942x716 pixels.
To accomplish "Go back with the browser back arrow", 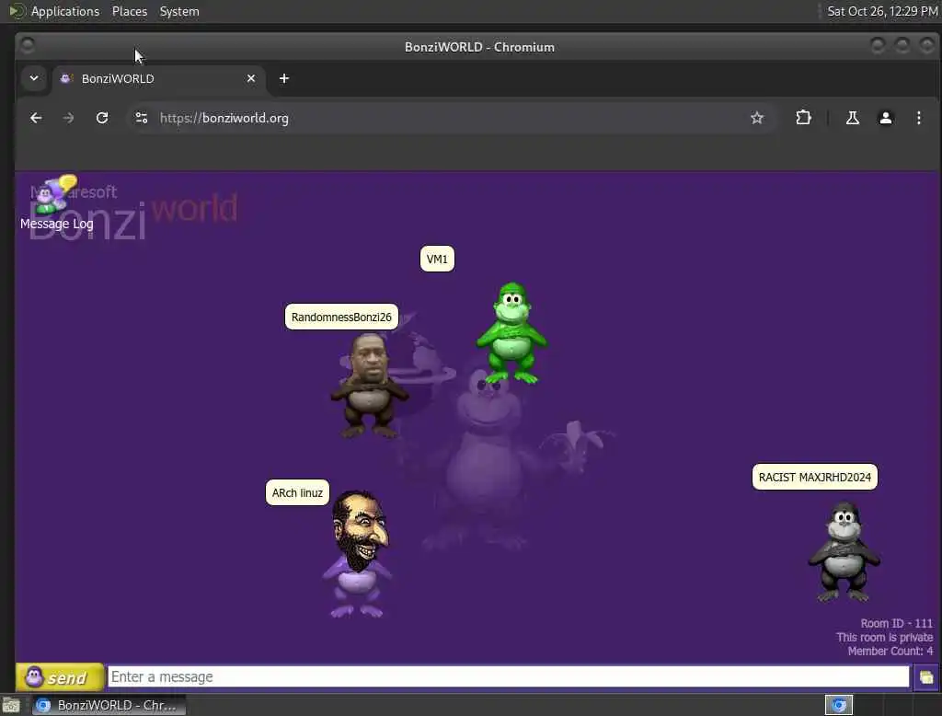I will tap(36, 118).
